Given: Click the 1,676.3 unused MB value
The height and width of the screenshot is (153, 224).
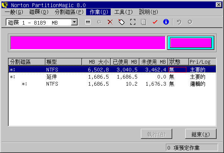Looking at the screenshot, I should 156,84.
